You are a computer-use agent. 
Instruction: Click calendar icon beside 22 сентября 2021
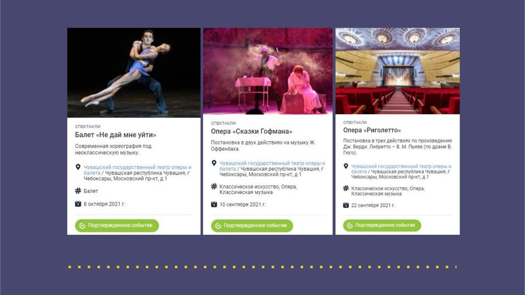click(346, 205)
